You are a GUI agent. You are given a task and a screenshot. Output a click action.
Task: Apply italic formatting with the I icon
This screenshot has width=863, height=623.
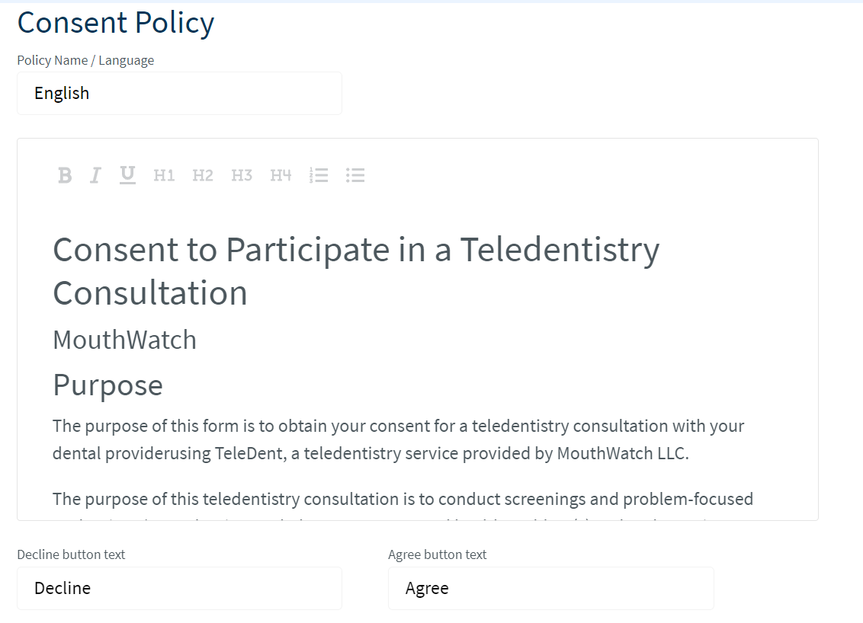pyautogui.click(x=95, y=175)
